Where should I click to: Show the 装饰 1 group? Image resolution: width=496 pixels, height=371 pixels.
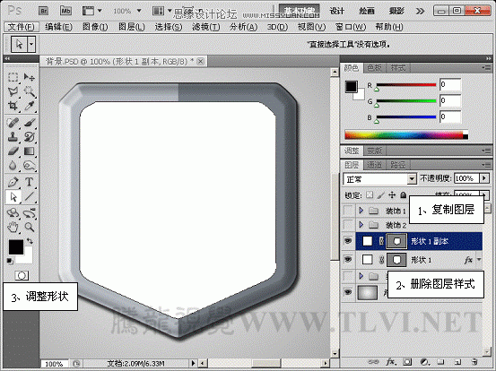pyautogui.click(x=348, y=211)
